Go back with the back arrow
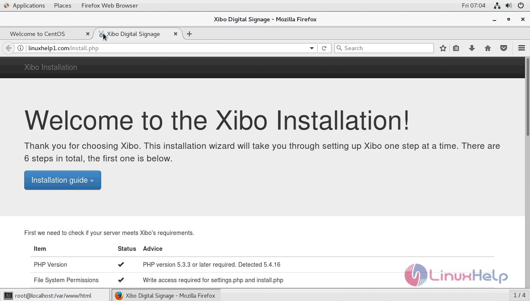Viewport: 530px width, 301px height. (x=8, y=48)
